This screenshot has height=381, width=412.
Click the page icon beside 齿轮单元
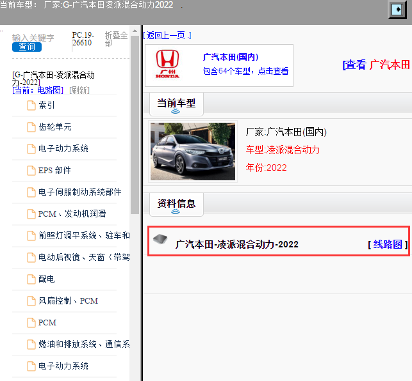[31, 127]
